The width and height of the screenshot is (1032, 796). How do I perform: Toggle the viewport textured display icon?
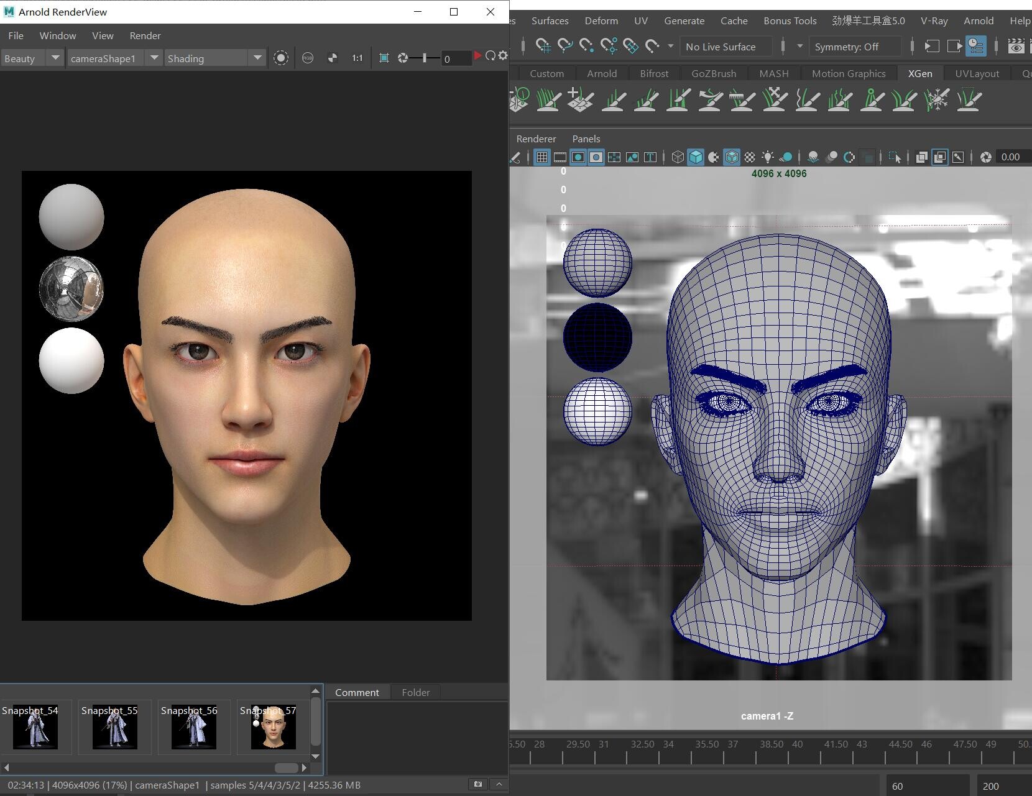tap(750, 157)
